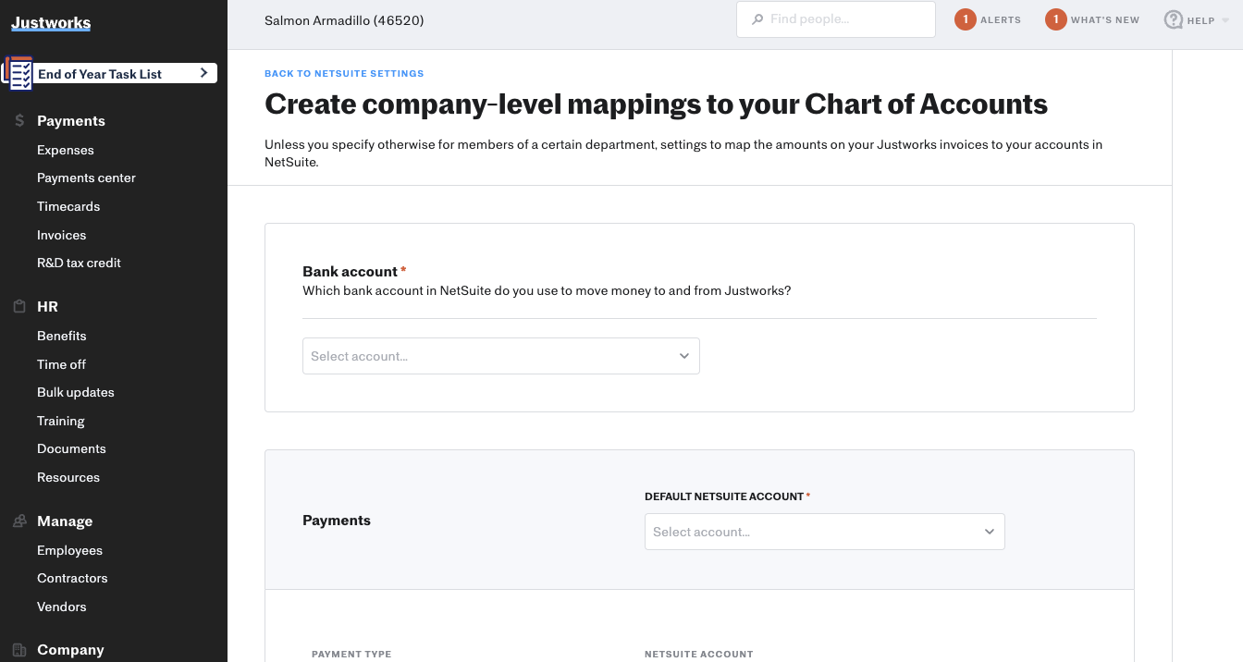Image resolution: width=1243 pixels, height=662 pixels.
Task: Open Timecards in the sidebar
Action: [68, 206]
